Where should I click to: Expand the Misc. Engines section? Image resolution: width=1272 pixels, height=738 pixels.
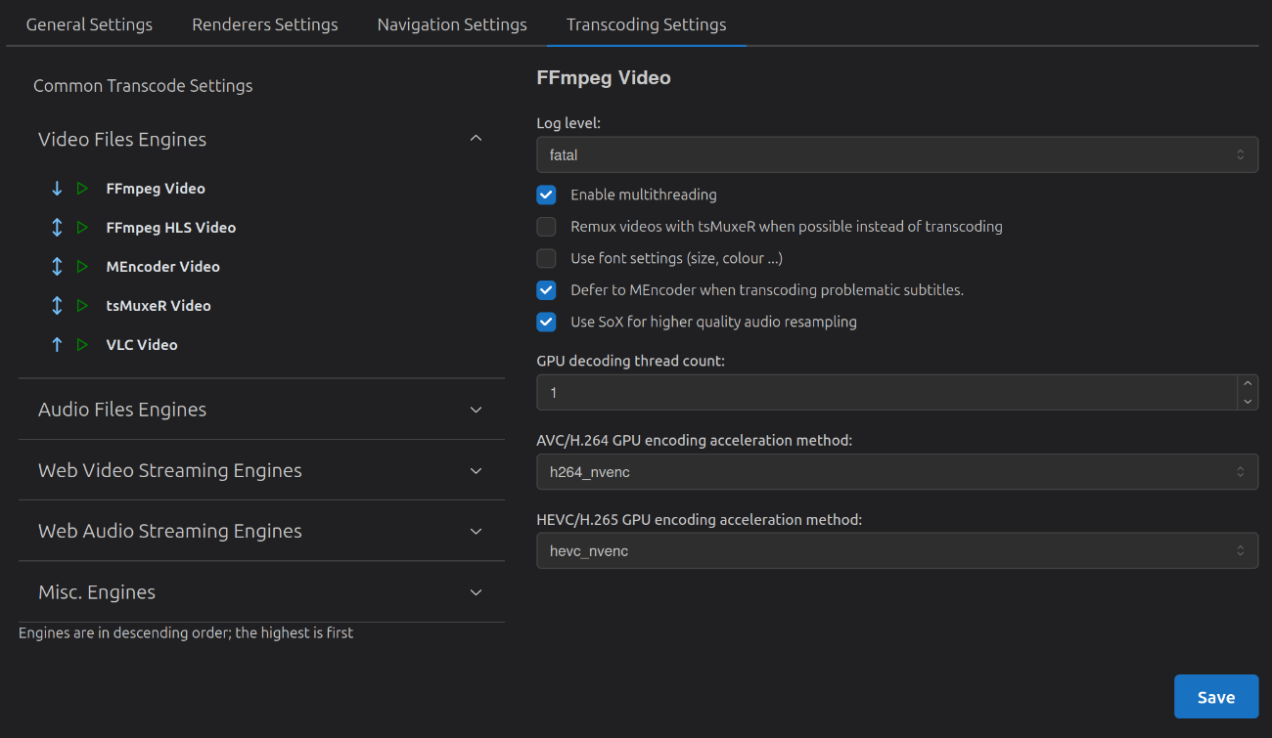point(261,592)
